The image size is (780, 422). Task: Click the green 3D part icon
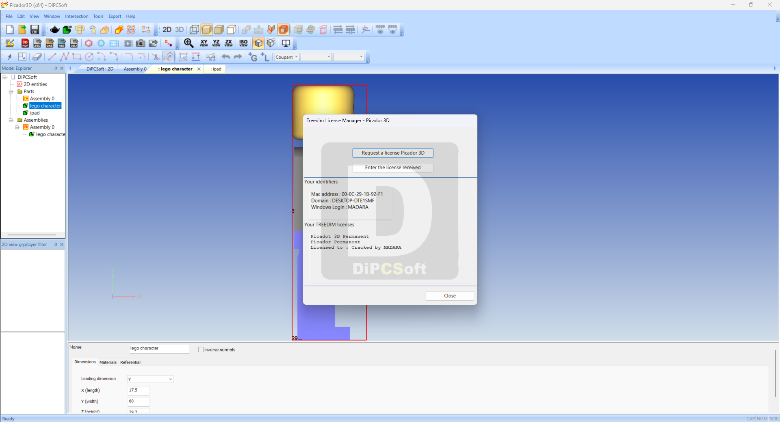click(67, 30)
